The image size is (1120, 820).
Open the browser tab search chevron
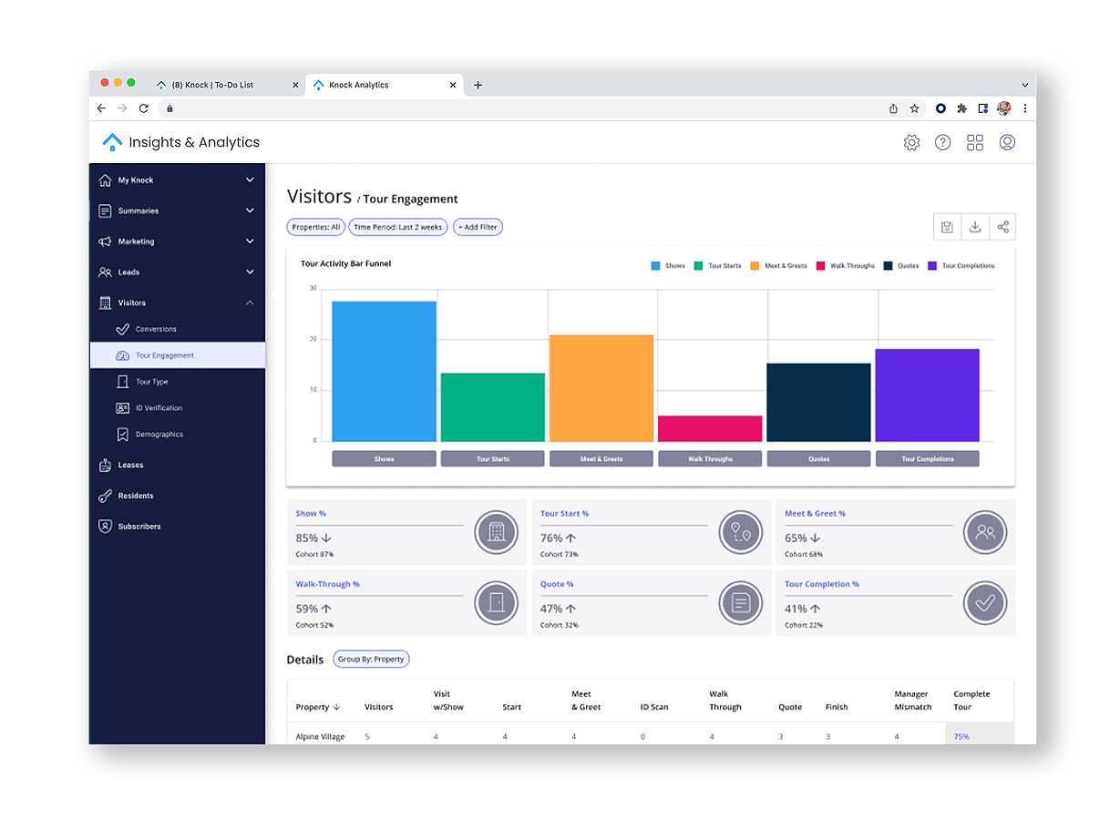(x=1025, y=85)
